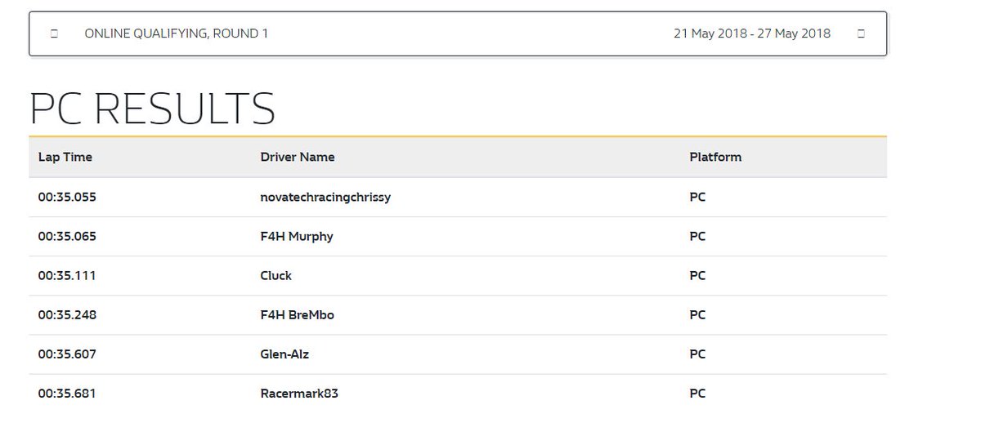
Task: Select lap time 00:35.065
Action: pos(67,236)
